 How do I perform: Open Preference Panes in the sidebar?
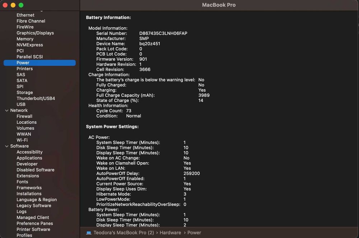[x=35, y=224]
